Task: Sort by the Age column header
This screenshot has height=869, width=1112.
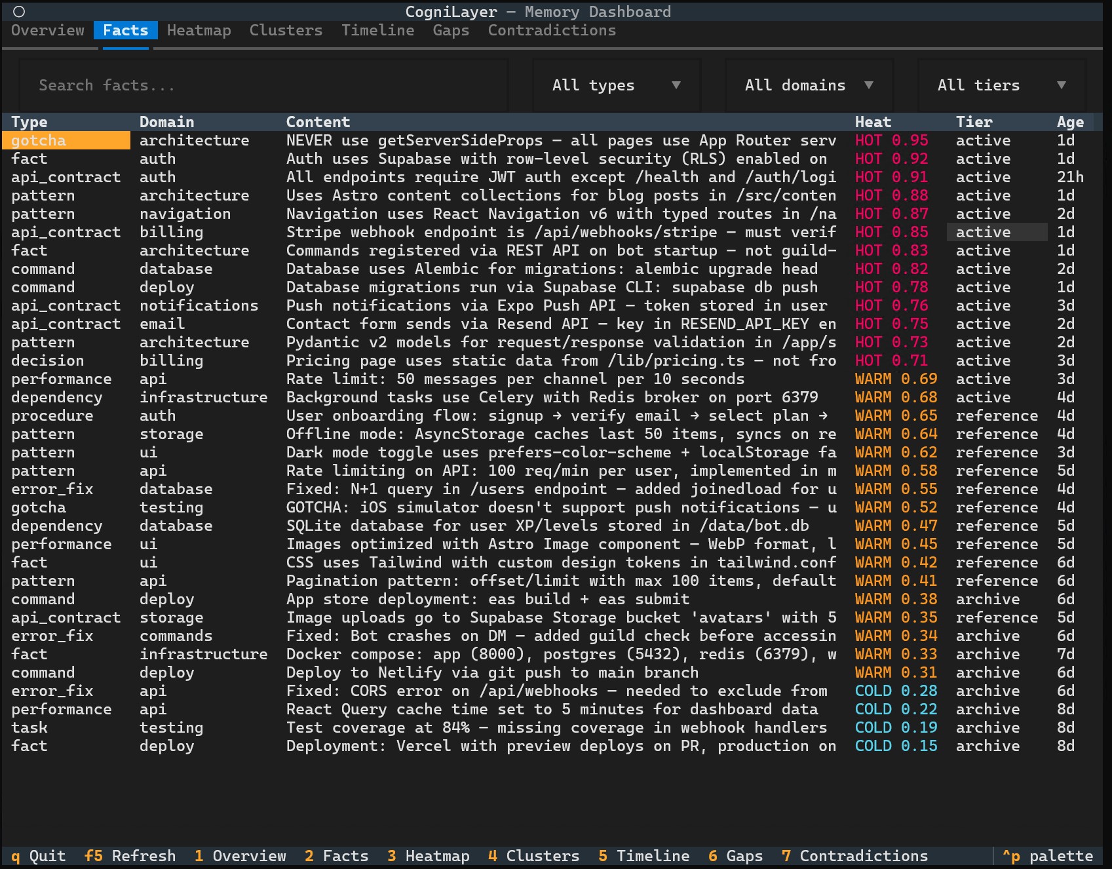Action: coord(1071,122)
